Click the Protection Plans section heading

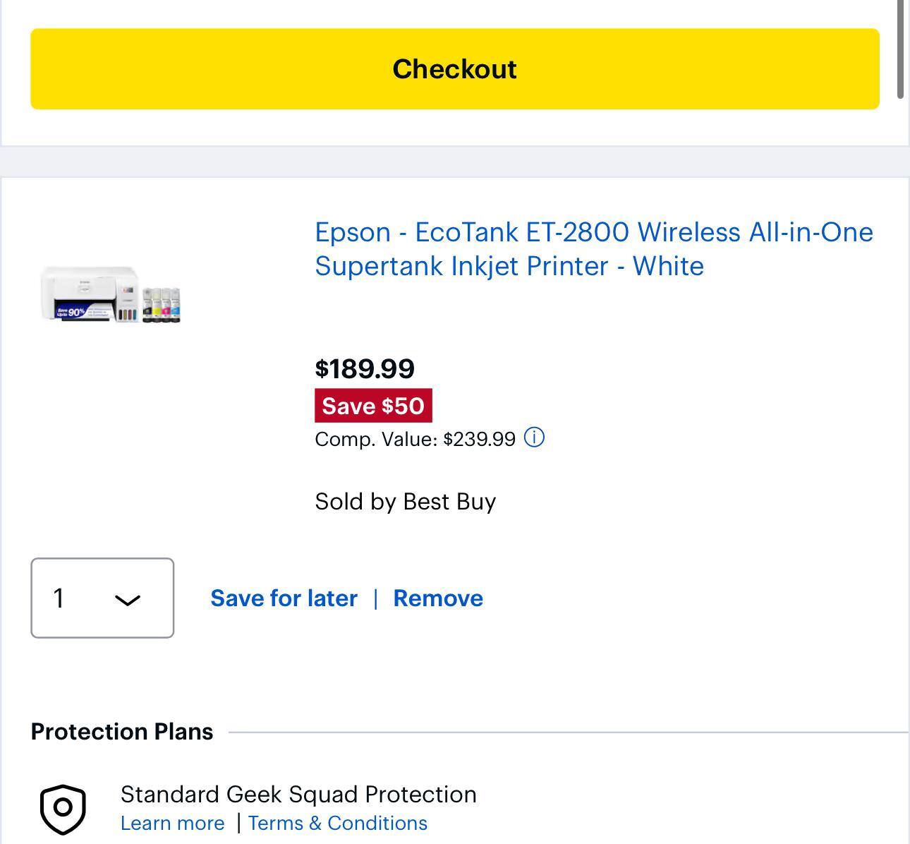coord(122,732)
